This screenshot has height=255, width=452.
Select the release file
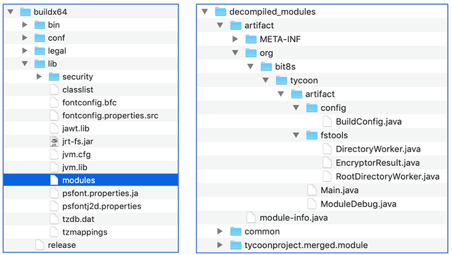tap(62, 245)
